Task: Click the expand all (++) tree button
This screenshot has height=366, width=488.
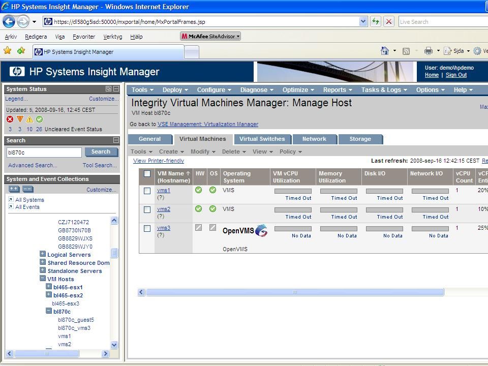Action: click(14, 189)
